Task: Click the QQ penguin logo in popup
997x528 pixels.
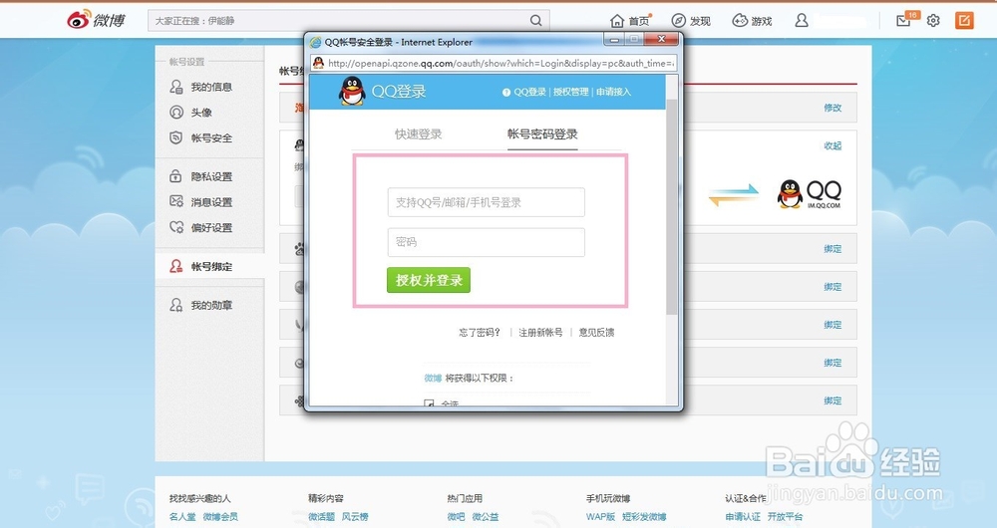Action: click(352, 91)
